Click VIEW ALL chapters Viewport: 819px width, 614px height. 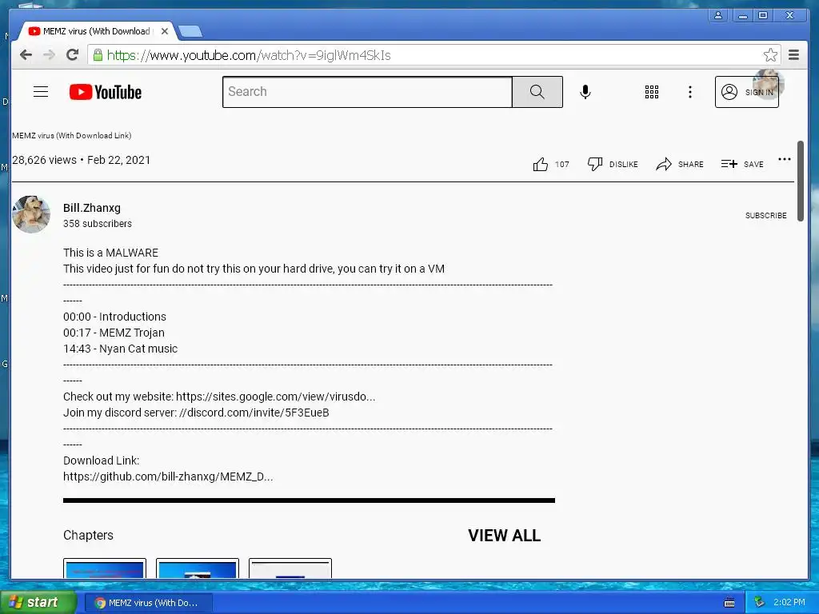click(504, 535)
